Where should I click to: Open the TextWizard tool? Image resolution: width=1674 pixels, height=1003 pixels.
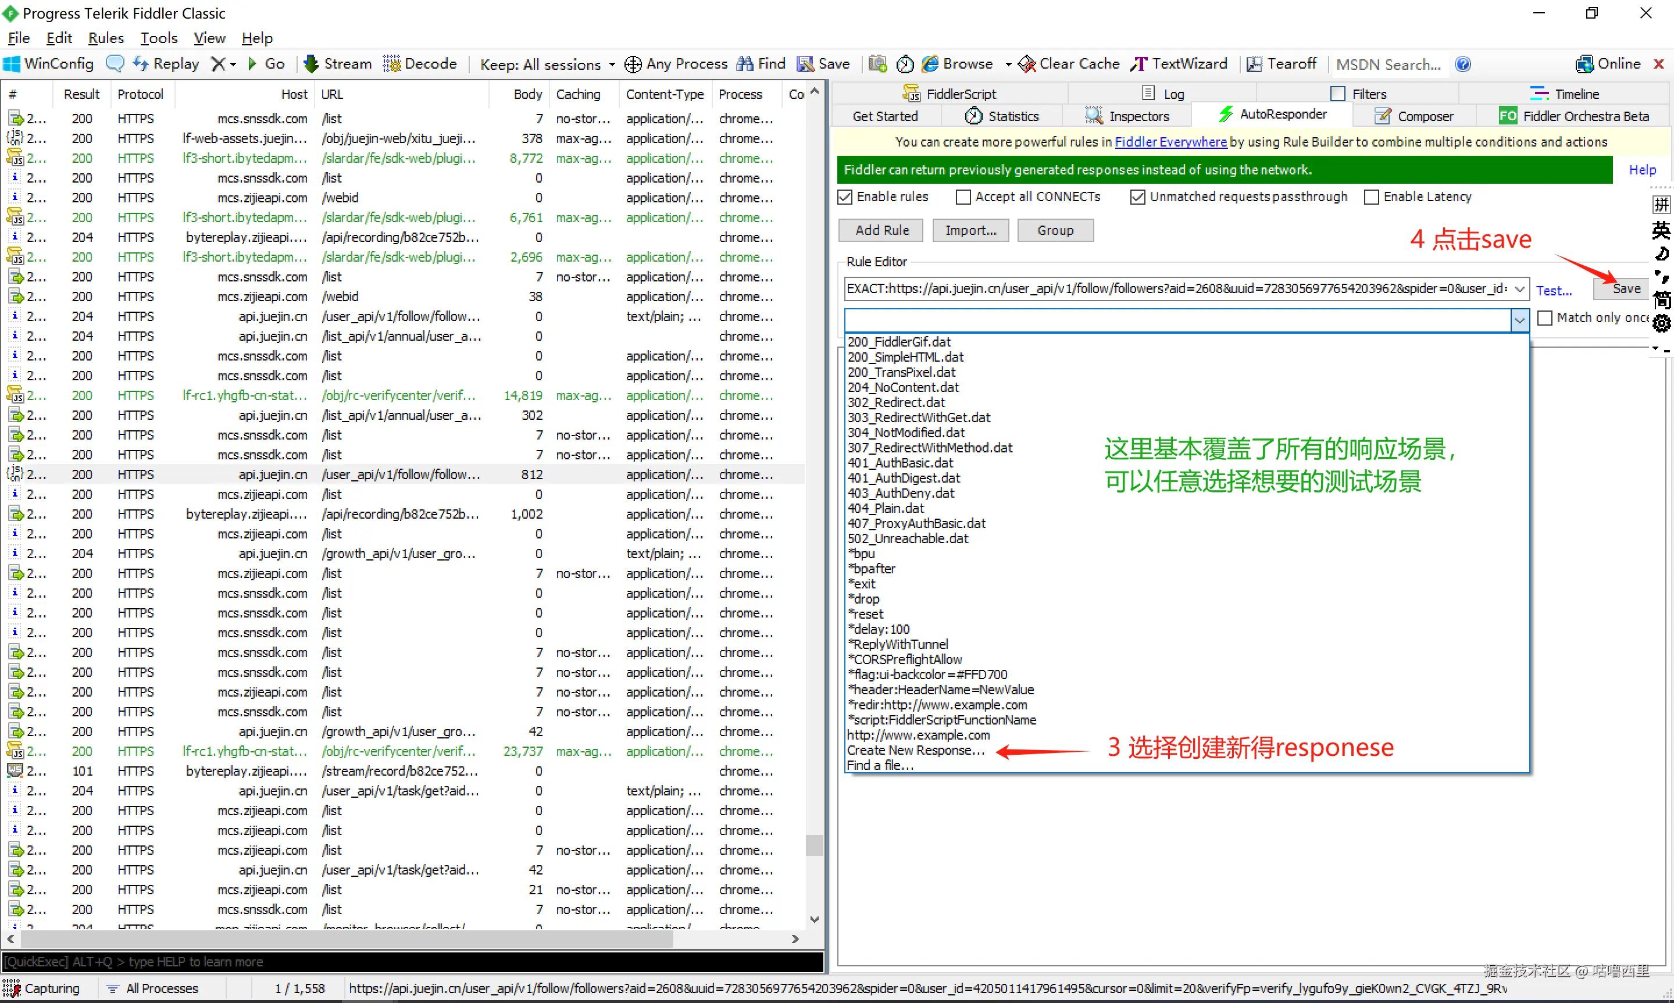pyautogui.click(x=1179, y=64)
